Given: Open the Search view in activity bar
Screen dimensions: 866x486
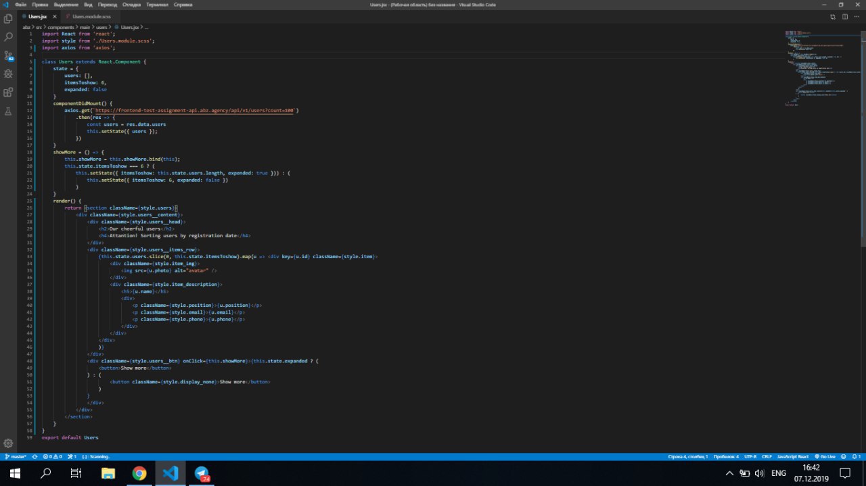Looking at the screenshot, I should click(x=8, y=37).
